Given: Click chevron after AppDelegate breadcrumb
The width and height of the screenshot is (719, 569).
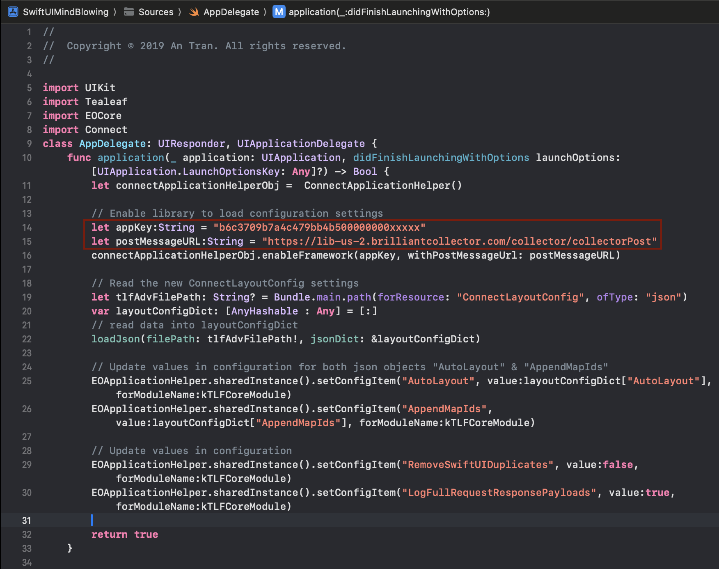Looking at the screenshot, I should (x=265, y=12).
